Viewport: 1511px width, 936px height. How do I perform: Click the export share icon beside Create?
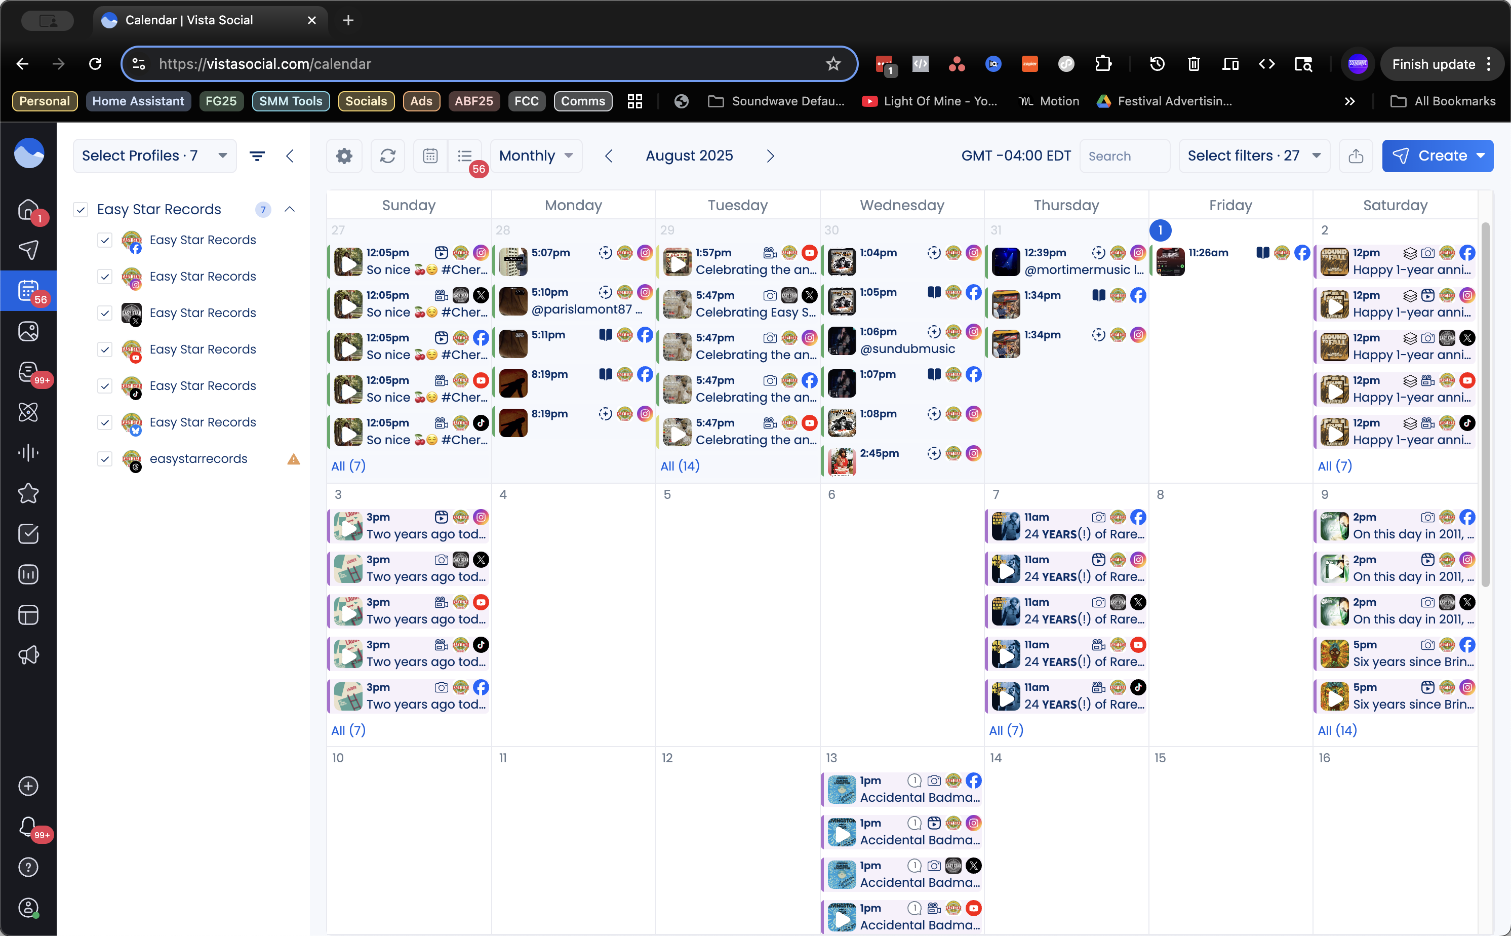click(1355, 156)
